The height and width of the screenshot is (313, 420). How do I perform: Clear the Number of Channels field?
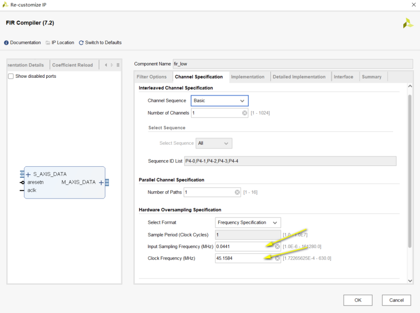pyautogui.click(x=245, y=113)
